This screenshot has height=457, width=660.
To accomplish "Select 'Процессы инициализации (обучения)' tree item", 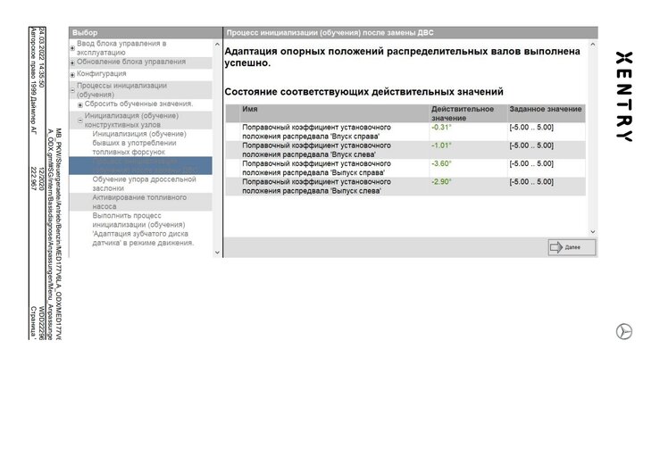I will pos(121,90).
